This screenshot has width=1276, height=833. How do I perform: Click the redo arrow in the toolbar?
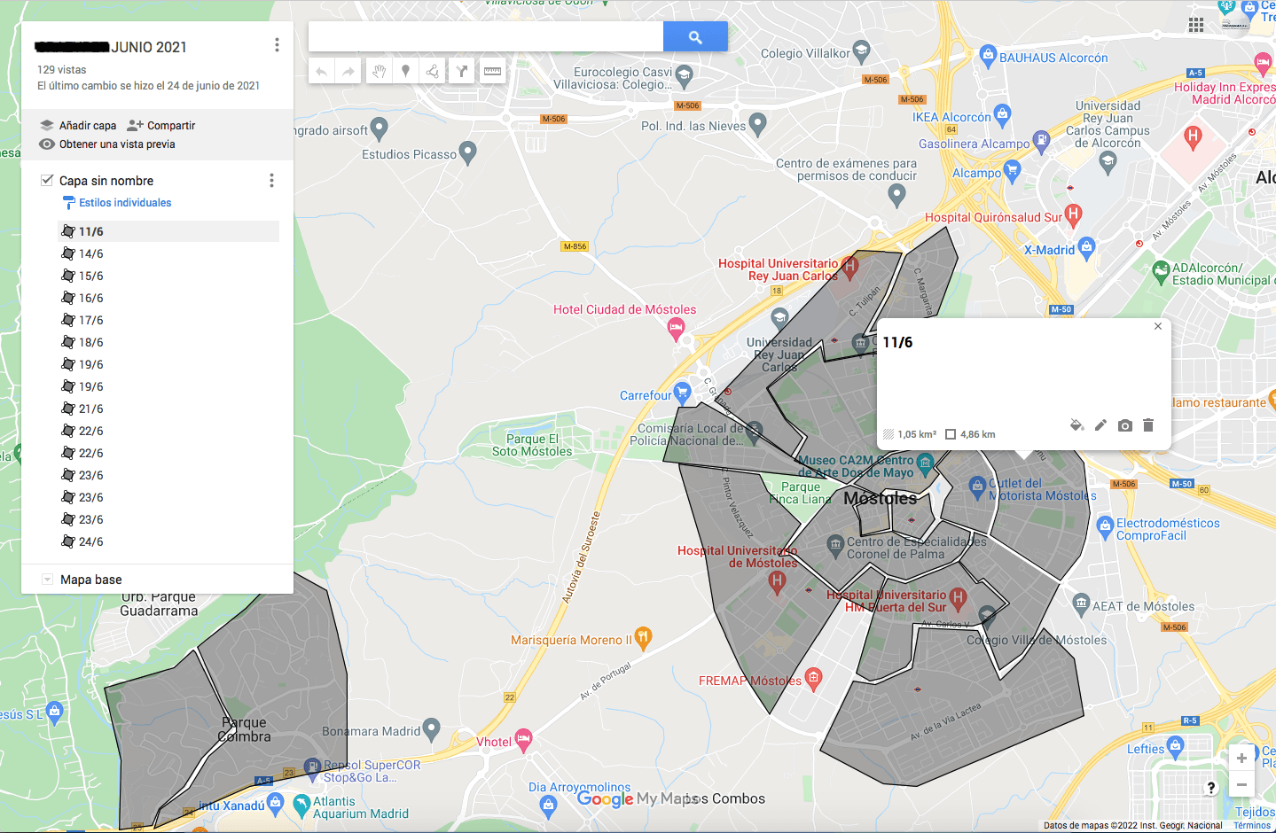tap(348, 71)
